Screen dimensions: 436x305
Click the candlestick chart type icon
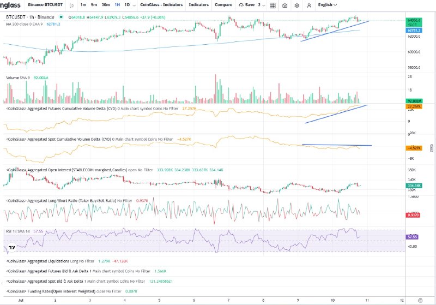coord(71,5)
